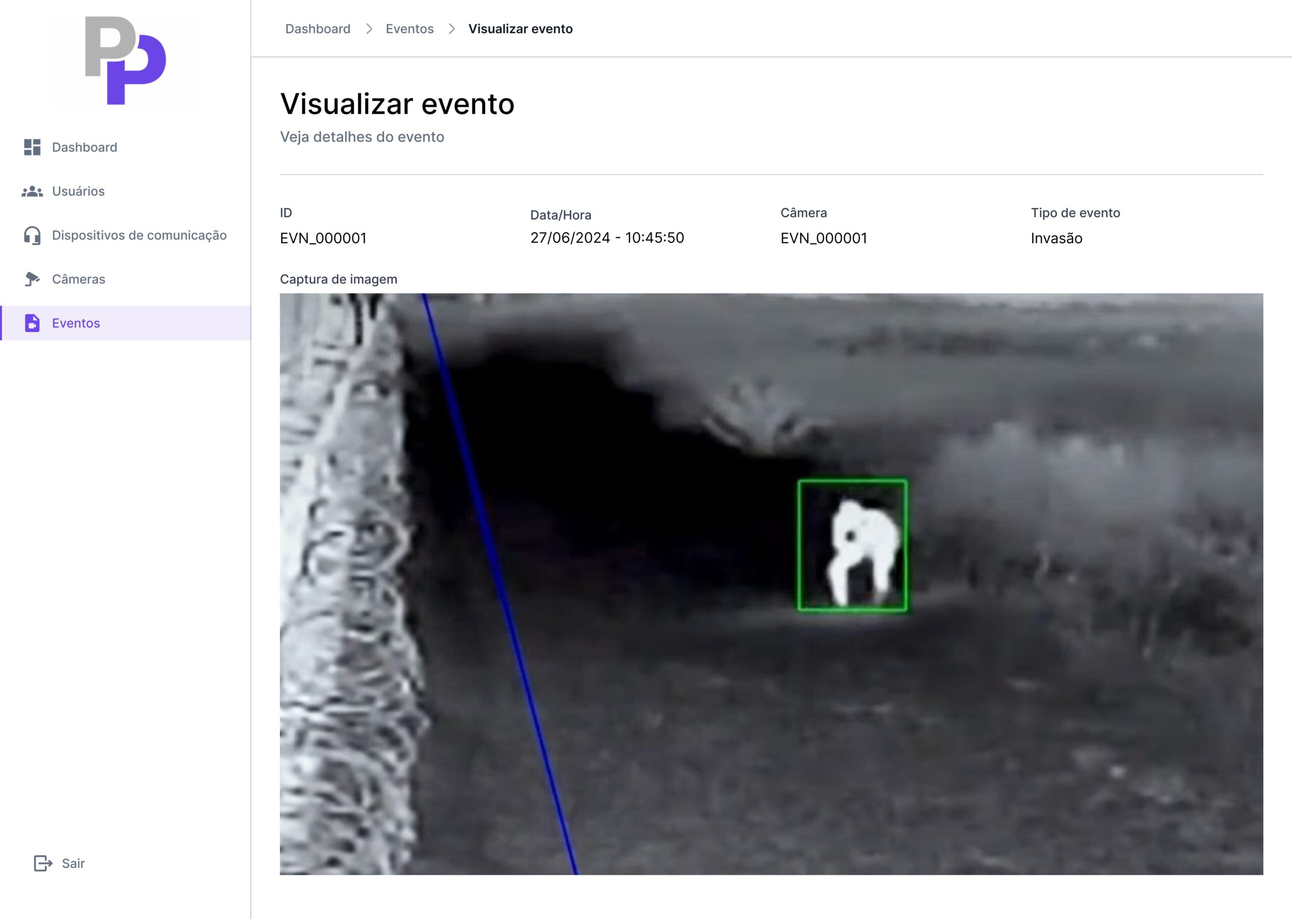The image size is (1292, 919).
Task: Select the Eventos sidebar item
Action: (x=76, y=323)
